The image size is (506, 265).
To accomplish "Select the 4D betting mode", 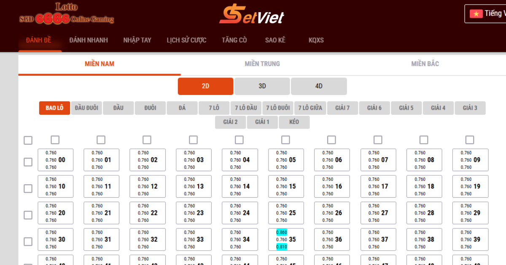I will pyautogui.click(x=319, y=86).
